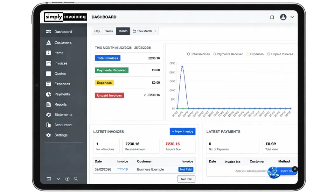This screenshot has width=334, height=195.
Task: Click the clipboard icon in the top bar
Action: pos(272,17)
